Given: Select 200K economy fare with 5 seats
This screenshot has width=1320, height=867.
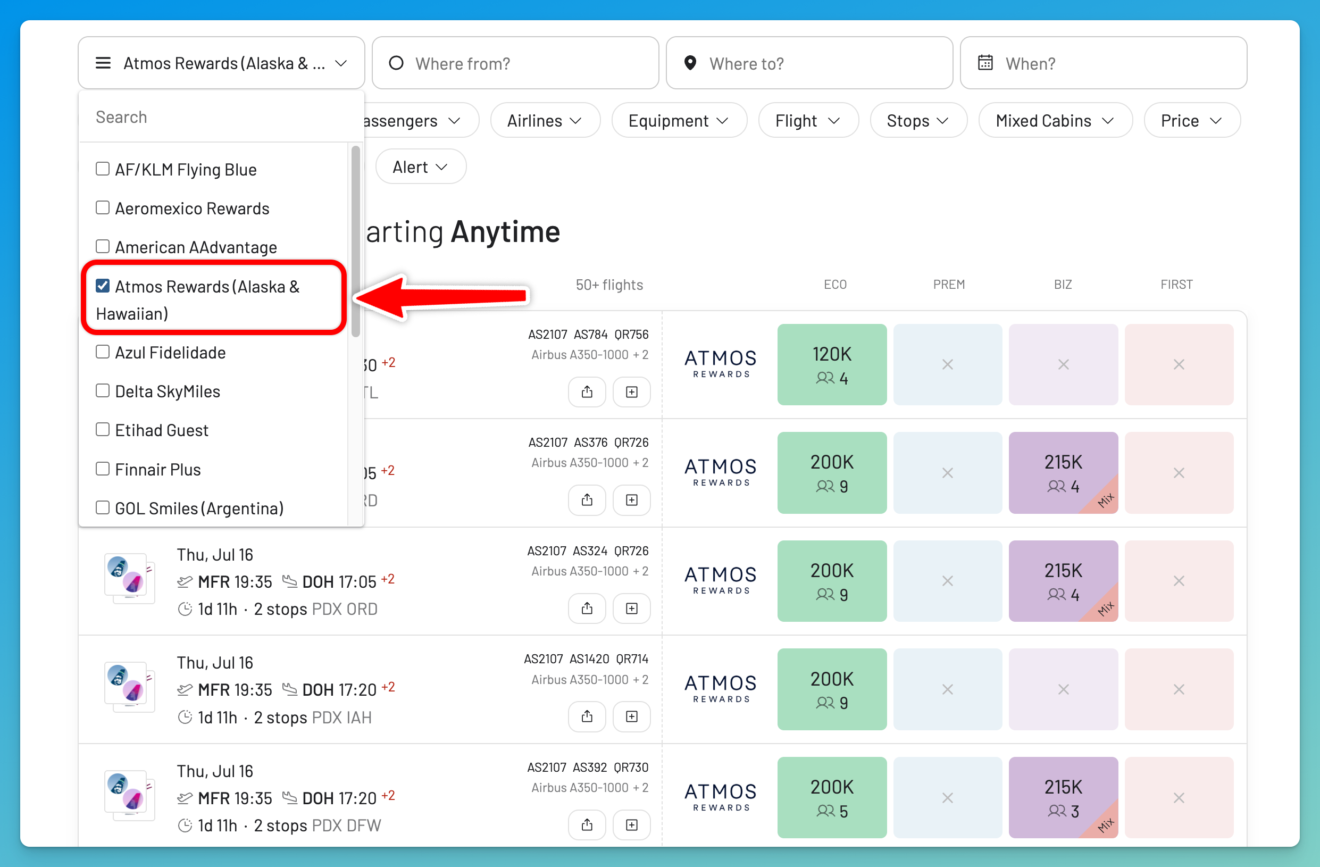Looking at the screenshot, I should 832,797.
